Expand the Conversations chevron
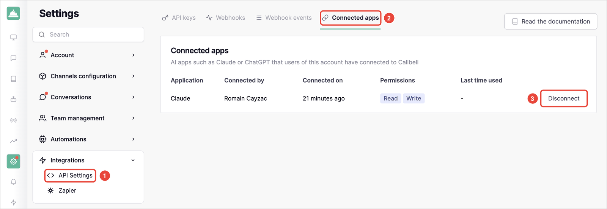The image size is (607, 209). 133,97
